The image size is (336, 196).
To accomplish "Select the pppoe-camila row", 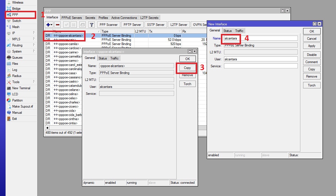I will tap(125, 44).
